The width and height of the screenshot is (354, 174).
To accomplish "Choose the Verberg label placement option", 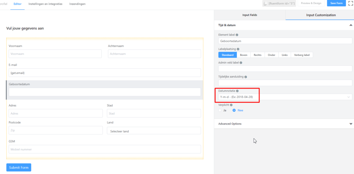I will [301, 55].
